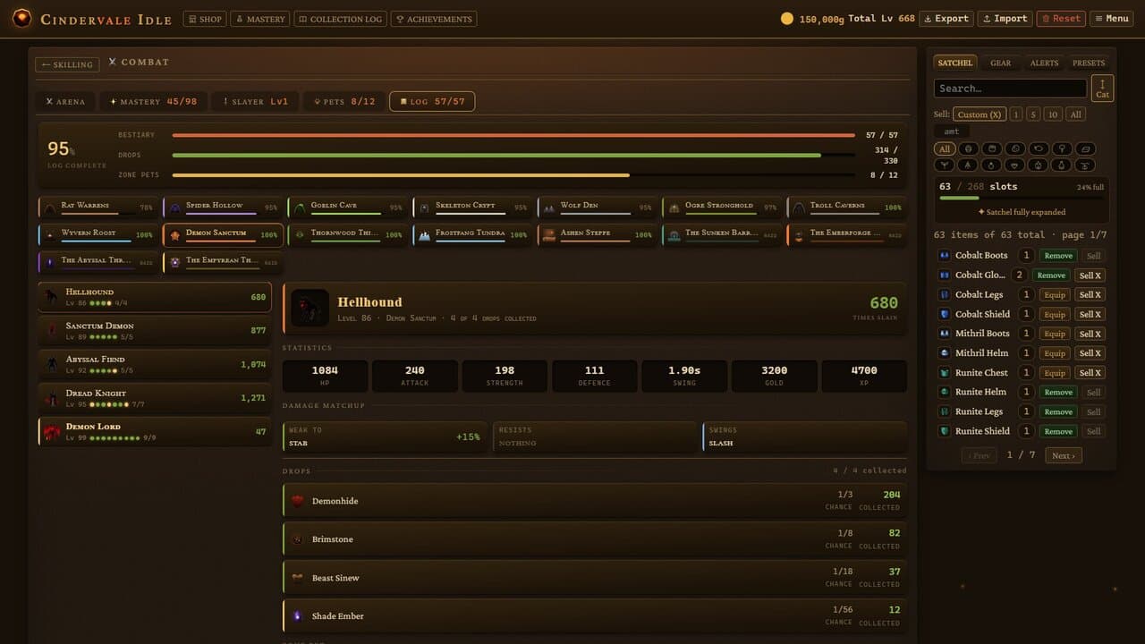Select the Hellhound monster icon in list
The height and width of the screenshot is (644, 1145).
tap(52, 297)
